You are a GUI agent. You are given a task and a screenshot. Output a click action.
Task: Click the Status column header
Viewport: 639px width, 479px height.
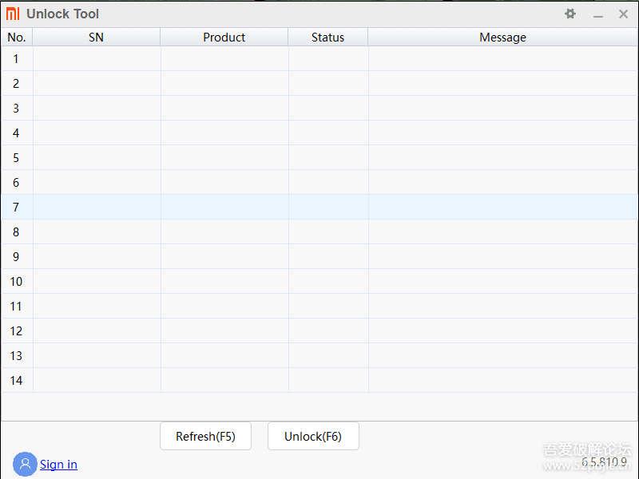(x=327, y=38)
